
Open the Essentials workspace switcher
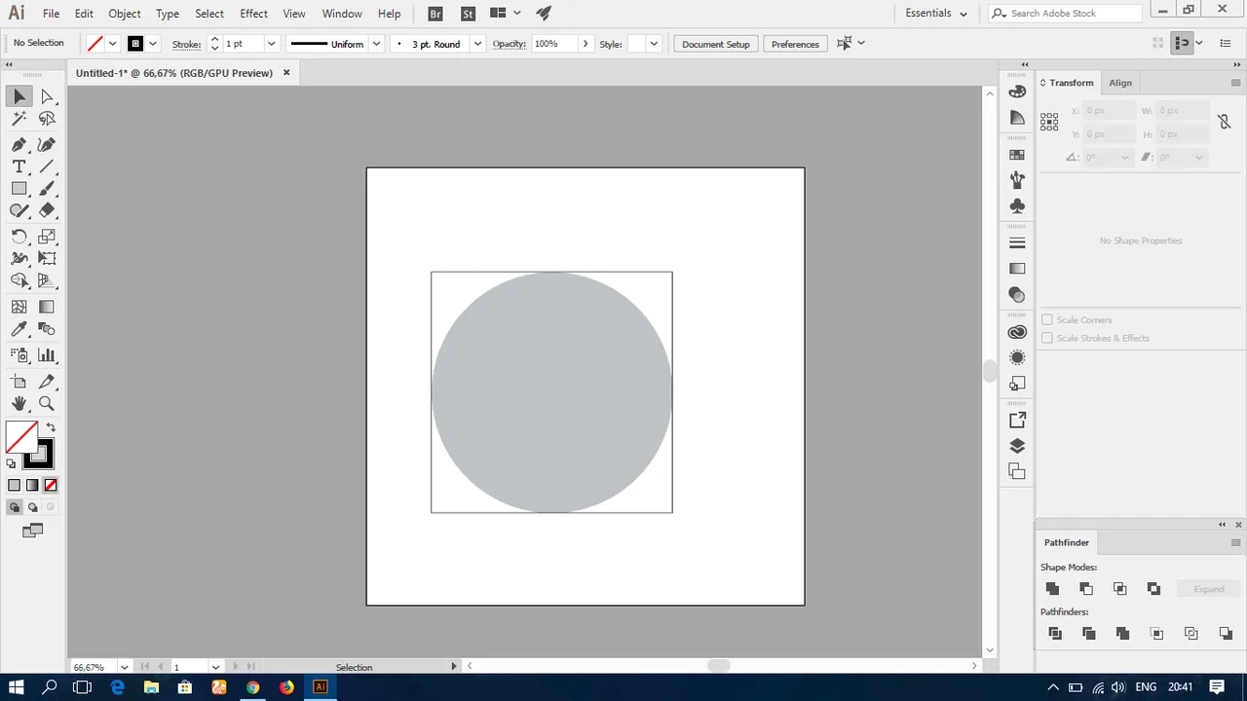point(936,14)
